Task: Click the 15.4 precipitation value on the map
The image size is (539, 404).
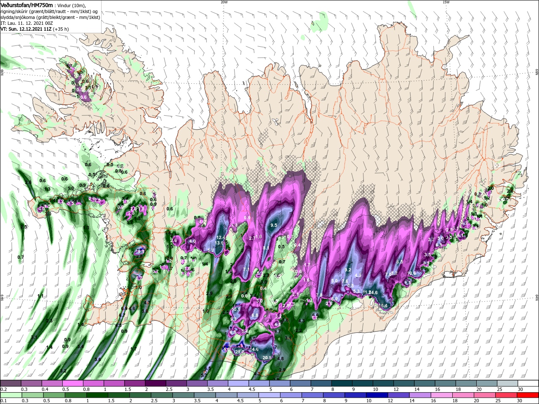Action: (x=383, y=306)
